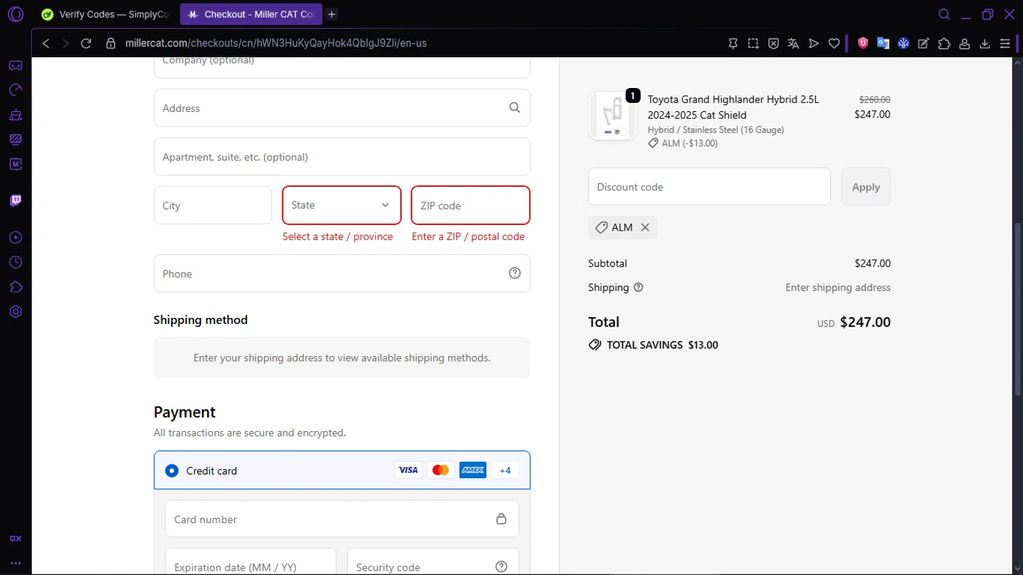The width and height of the screenshot is (1023, 575).
Task: Open Settings gear icon in sidebar
Action: click(16, 312)
